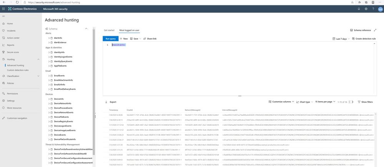Switch to the Get started tab
This screenshot has width=384, height=167.
[x=109, y=31]
